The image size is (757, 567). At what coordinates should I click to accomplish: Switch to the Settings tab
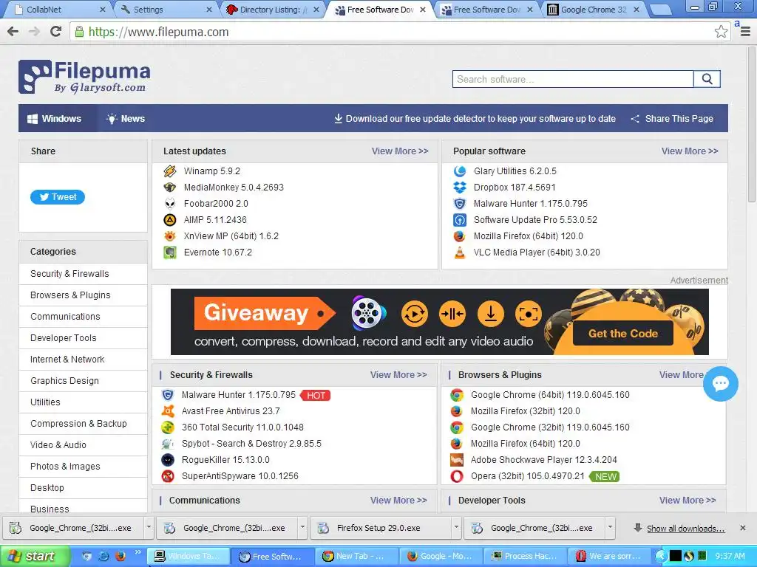[166, 10]
